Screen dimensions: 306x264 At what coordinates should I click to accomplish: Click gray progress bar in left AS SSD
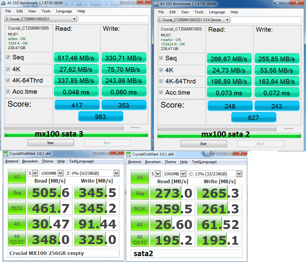pos(64,127)
